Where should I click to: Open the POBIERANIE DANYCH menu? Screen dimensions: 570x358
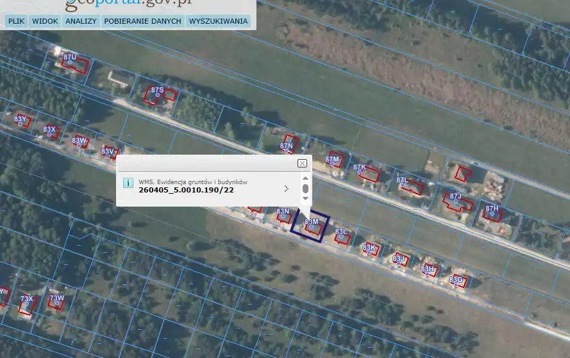pos(142,21)
